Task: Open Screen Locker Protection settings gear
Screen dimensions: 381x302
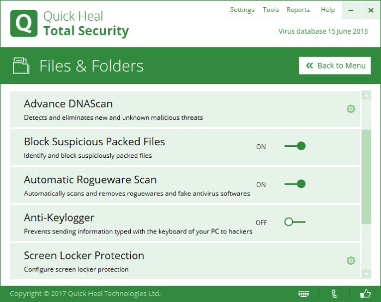Action: tap(351, 261)
